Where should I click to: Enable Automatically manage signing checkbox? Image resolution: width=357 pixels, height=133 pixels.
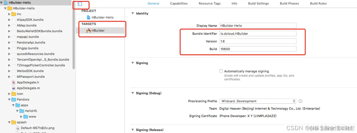tap(221, 71)
